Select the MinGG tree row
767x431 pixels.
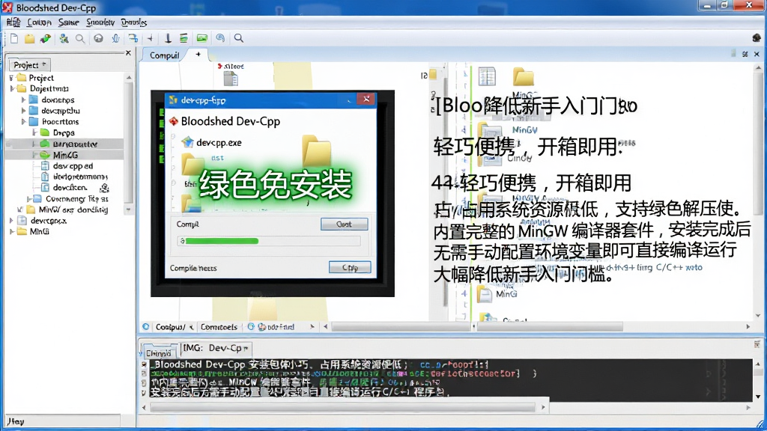tap(65, 155)
